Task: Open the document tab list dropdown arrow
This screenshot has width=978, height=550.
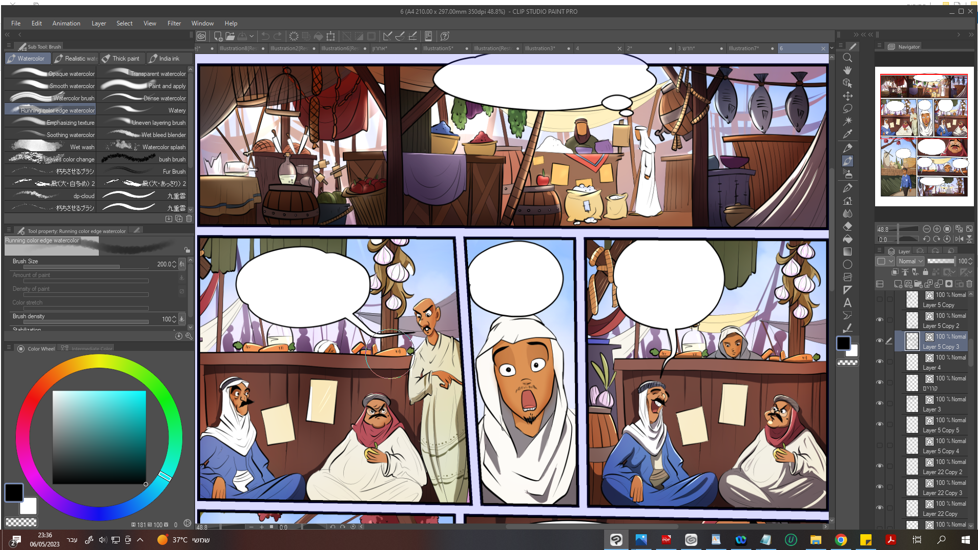Action: (x=832, y=48)
